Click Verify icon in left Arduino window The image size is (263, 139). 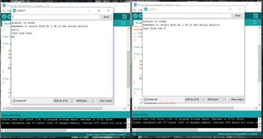pyautogui.click(x=4, y=16)
